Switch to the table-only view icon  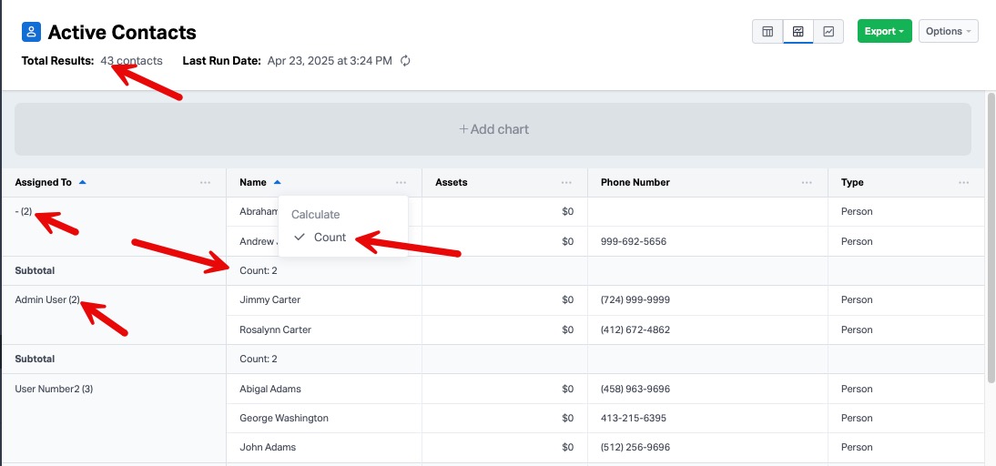[767, 31]
